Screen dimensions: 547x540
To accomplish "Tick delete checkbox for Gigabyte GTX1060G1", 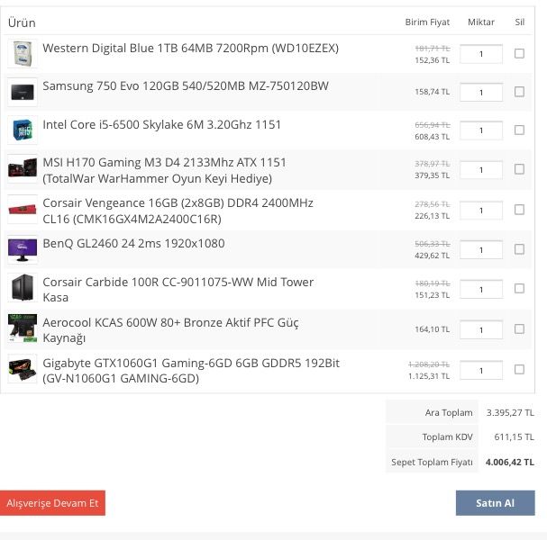I will click(x=519, y=369).
